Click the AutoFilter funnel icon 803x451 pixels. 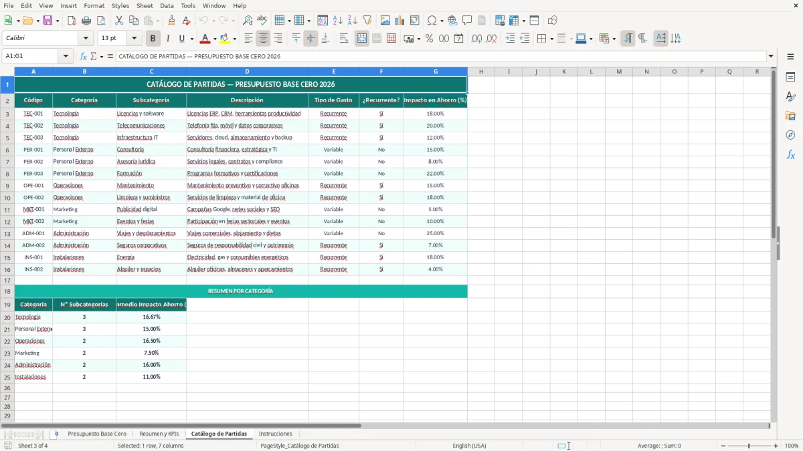pyautogui.click(x=367, y=21)
